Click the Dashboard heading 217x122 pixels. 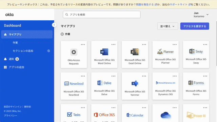click(x=13, y=25)
